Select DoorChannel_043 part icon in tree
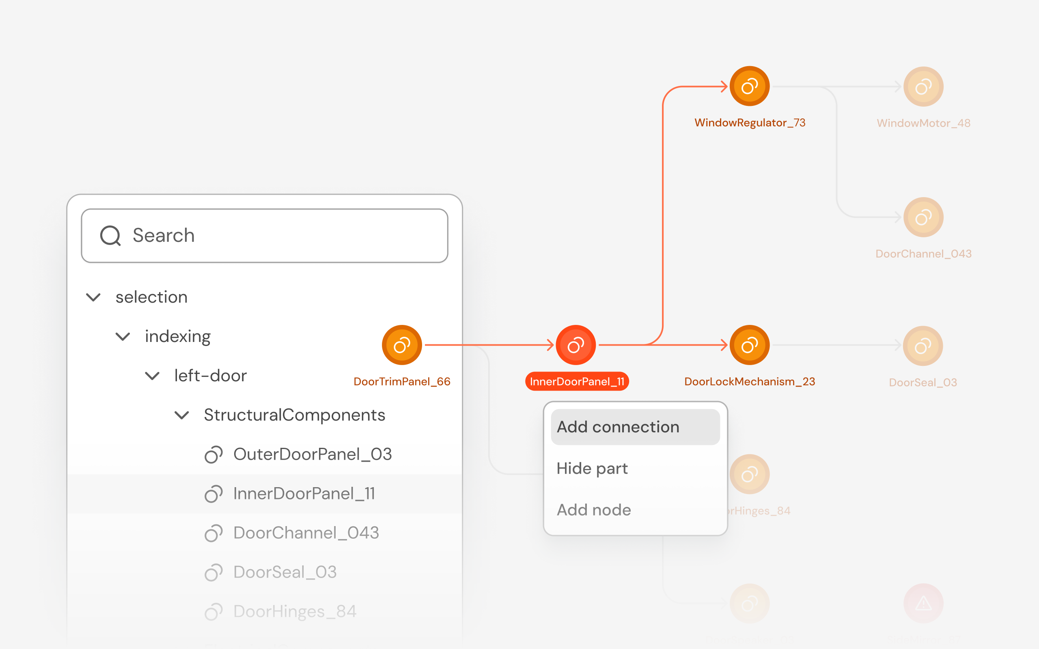The width and height of the screenshot is (1039, 649). (213, 533)
